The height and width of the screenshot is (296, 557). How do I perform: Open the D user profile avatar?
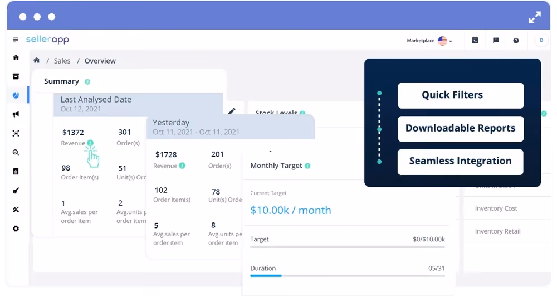(541, 40)
